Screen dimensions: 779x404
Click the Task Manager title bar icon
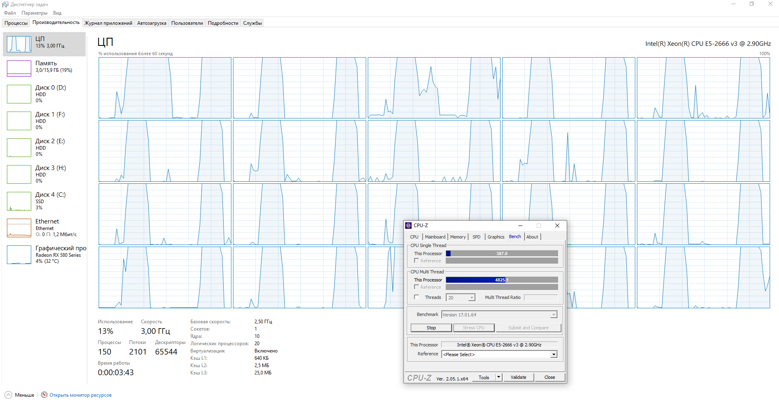(5, 4)
